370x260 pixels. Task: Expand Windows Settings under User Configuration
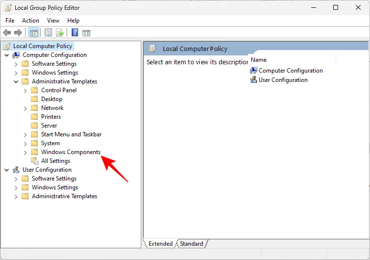(16, 188)
